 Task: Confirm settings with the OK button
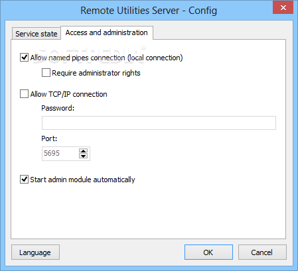[x=208, y=252]
